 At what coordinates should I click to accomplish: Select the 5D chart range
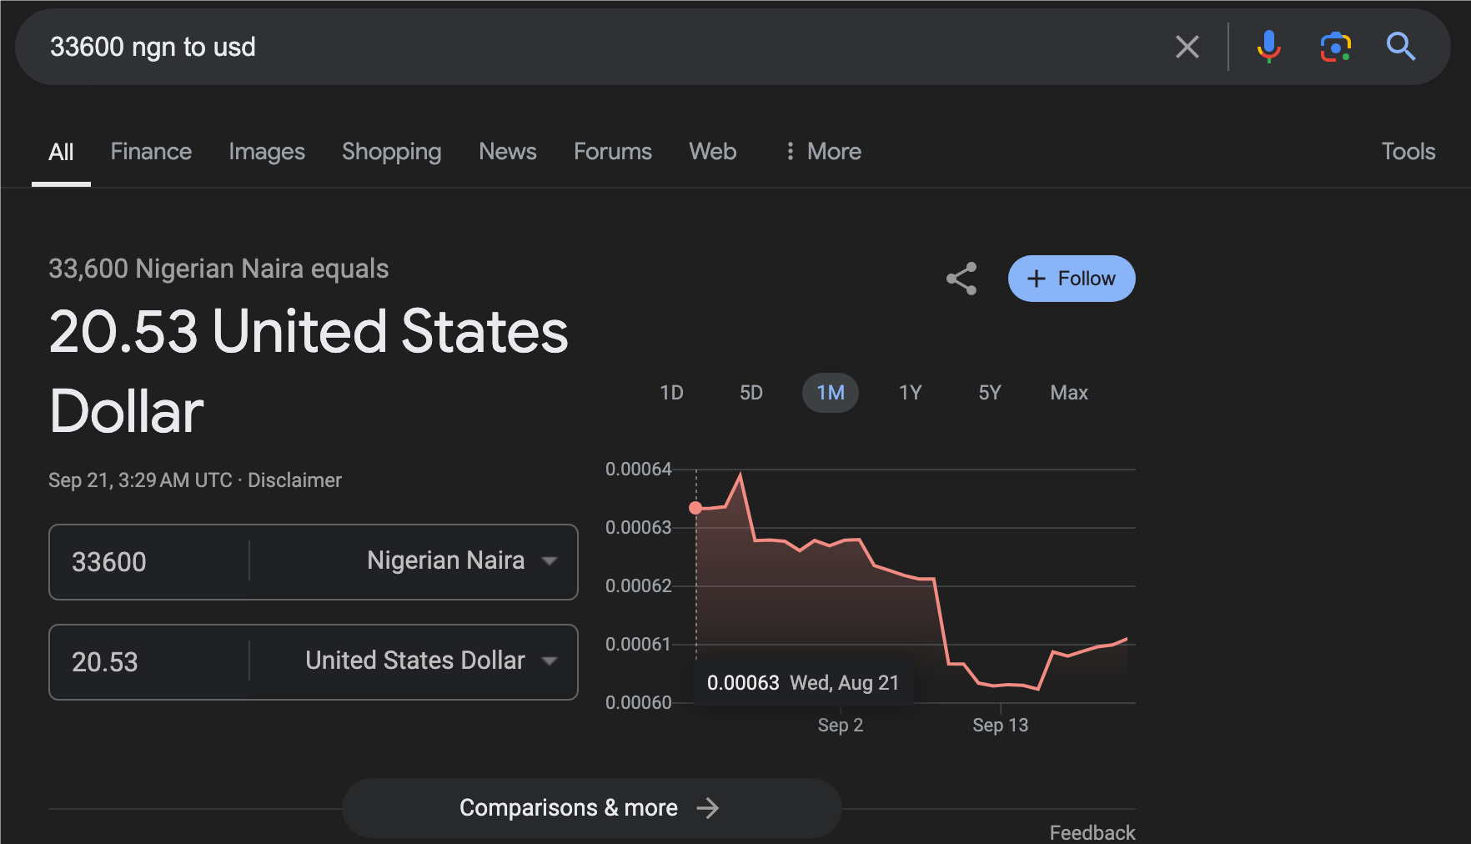click(x=751, y=393)
